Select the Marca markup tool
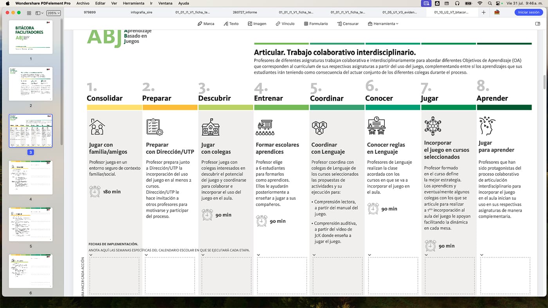This screenshot has width=548, height=308. coord(206,23)
